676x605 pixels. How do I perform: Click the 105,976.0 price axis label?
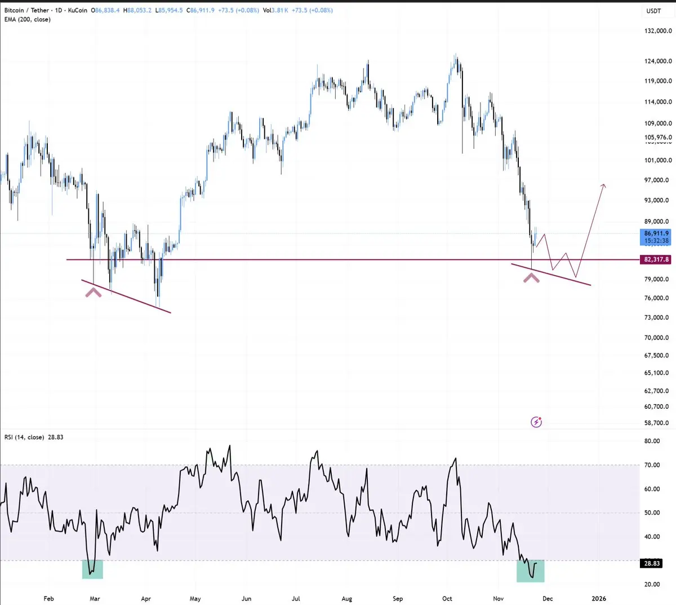coord(658,137)
